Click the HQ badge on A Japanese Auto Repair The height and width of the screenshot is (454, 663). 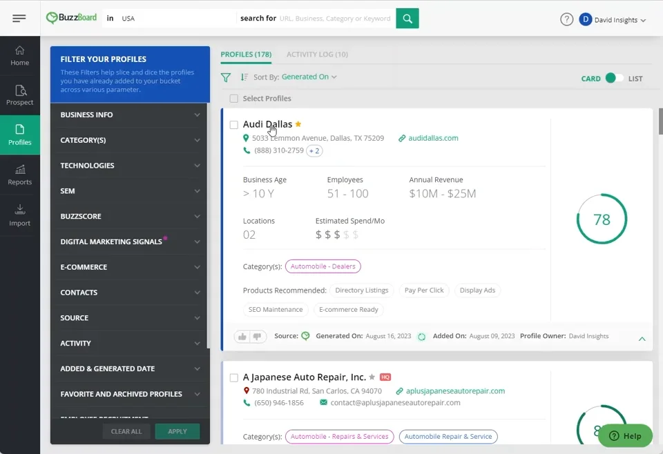(x=385, y=377)
